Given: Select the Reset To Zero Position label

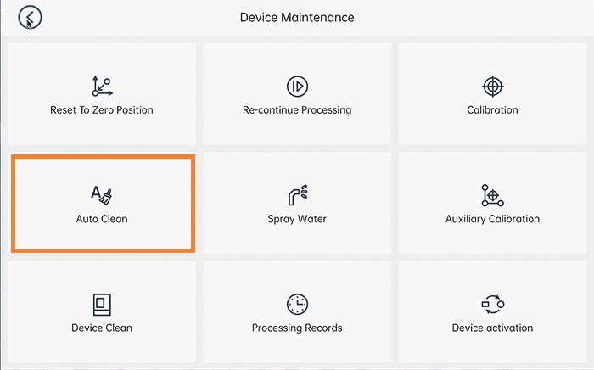Looking at the screenshot, I should (102, 110).
